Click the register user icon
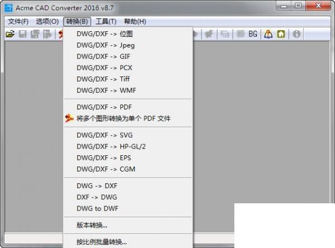Image resolution: width=335 pixels, height=248 pixels. [268, 34]
